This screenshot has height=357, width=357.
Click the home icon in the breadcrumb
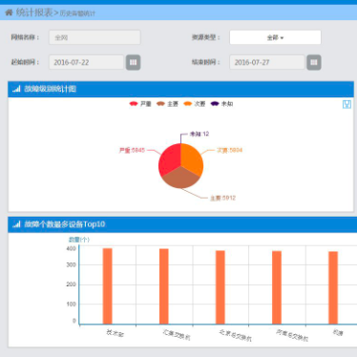[9, 12]
